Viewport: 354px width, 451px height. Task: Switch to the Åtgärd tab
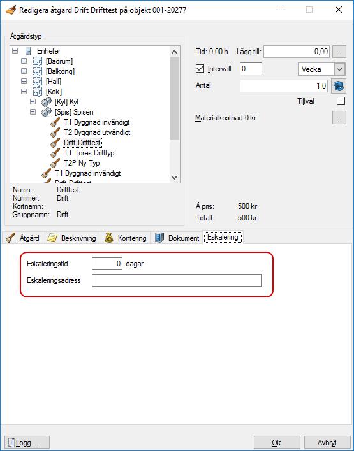click(22, 238)
